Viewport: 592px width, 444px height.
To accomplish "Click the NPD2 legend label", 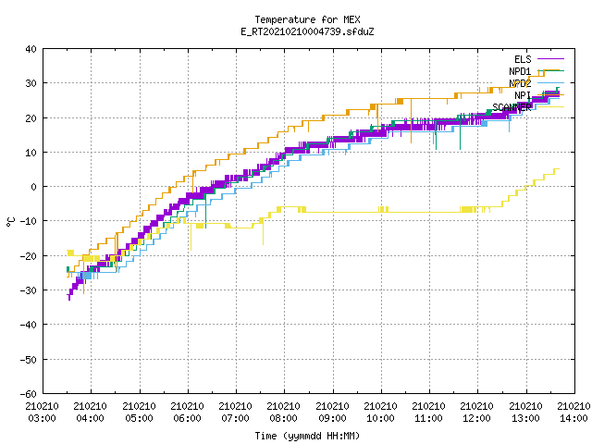I will click(520, 83).
